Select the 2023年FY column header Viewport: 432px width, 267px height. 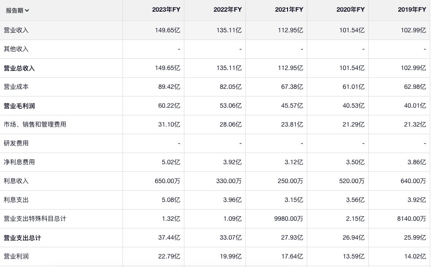pyautogui.click(x=166, y=9)
